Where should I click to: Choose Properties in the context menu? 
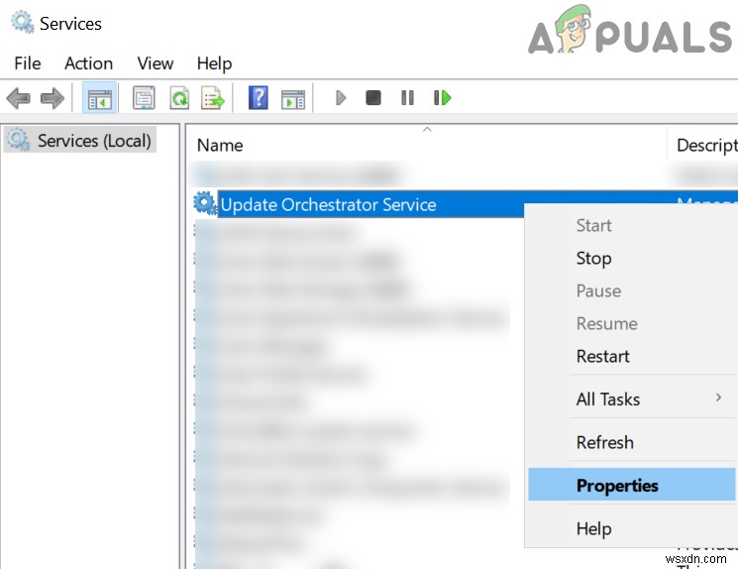pyautogui.click(x=631, y=485)
